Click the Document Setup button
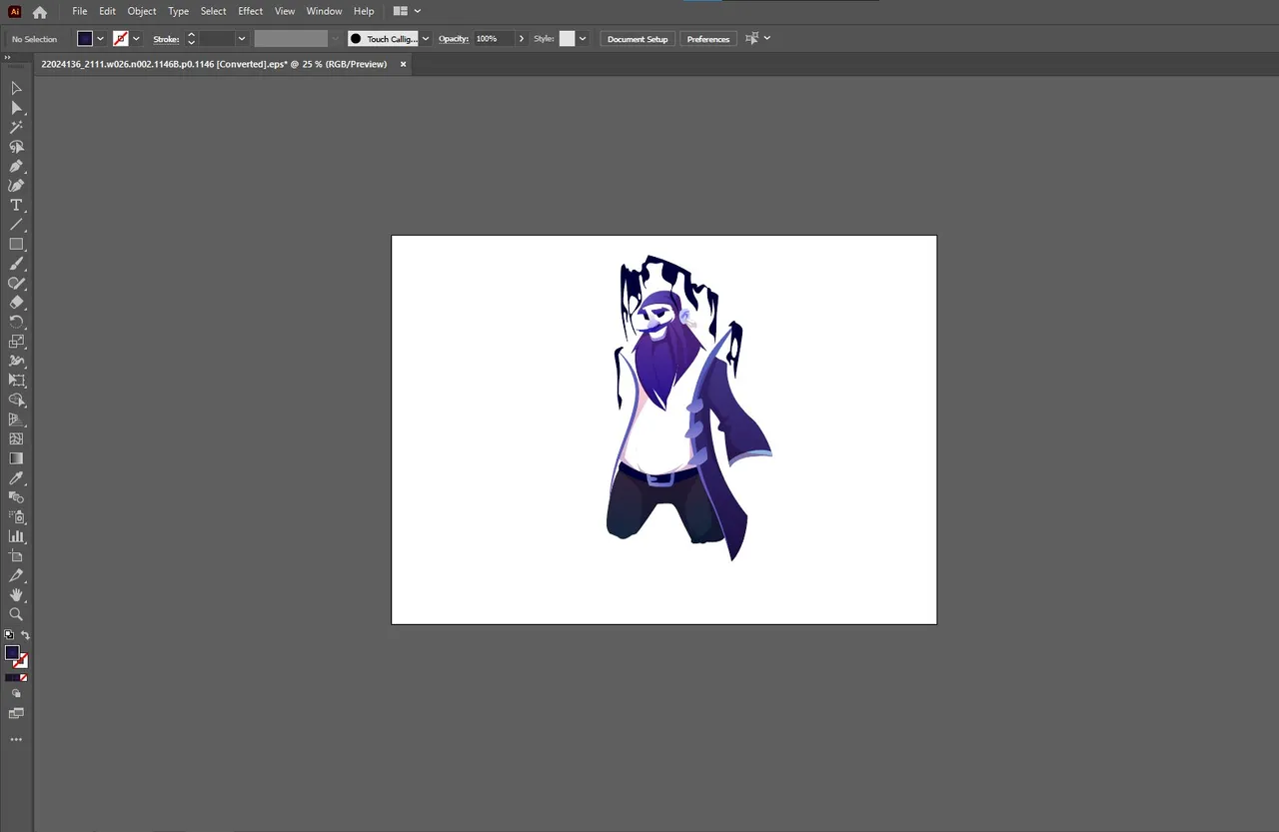1279x832 pixels. [x=638, y=39]
